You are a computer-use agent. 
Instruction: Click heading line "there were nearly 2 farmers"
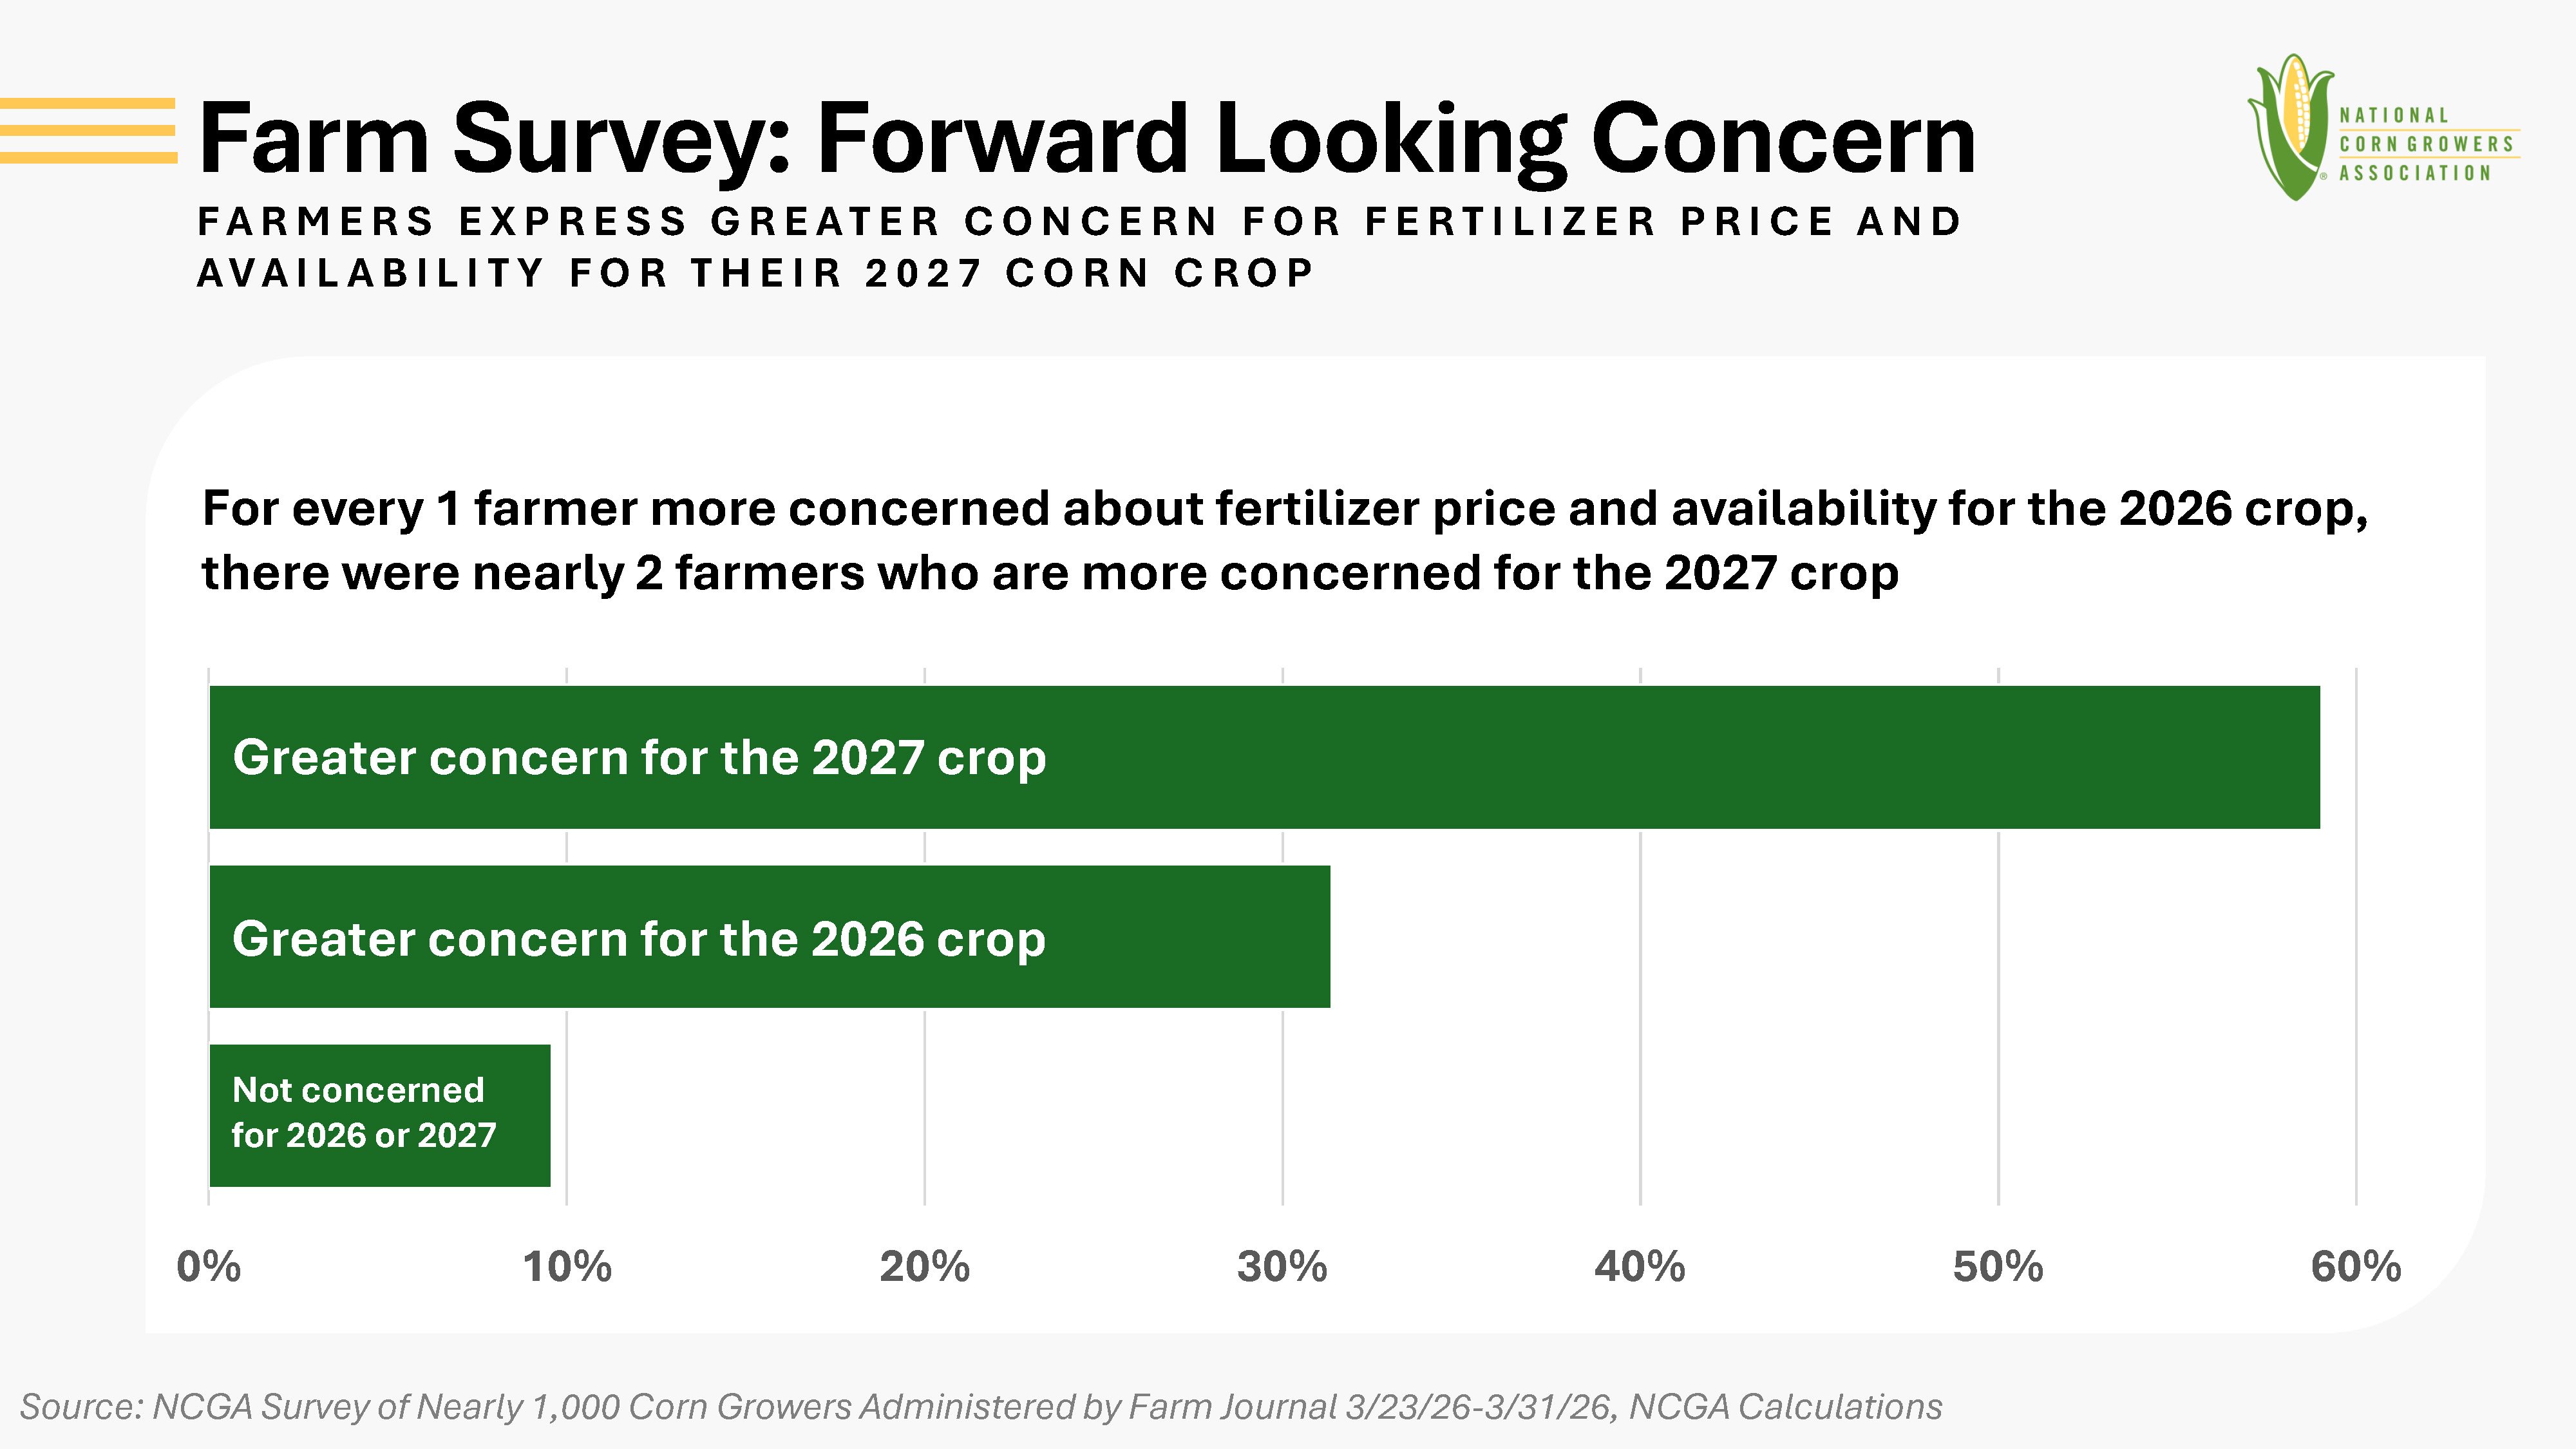coord(1050,573)
